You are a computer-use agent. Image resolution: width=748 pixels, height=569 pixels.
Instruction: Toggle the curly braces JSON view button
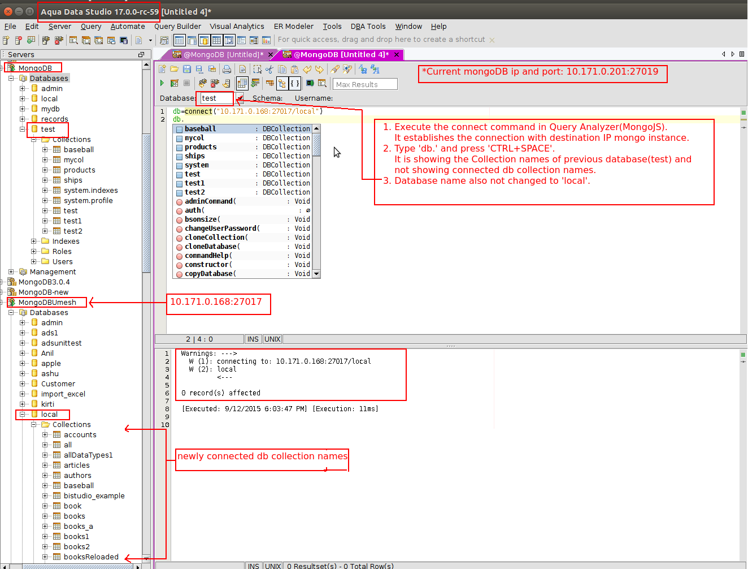click(x=294, y=83)
